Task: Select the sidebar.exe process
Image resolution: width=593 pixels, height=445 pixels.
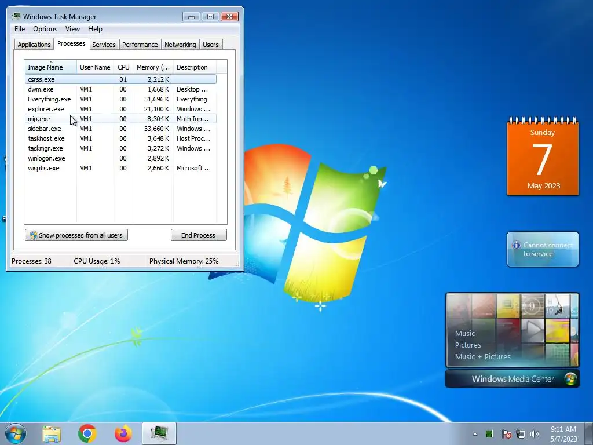Action: [x=120, y=129]
